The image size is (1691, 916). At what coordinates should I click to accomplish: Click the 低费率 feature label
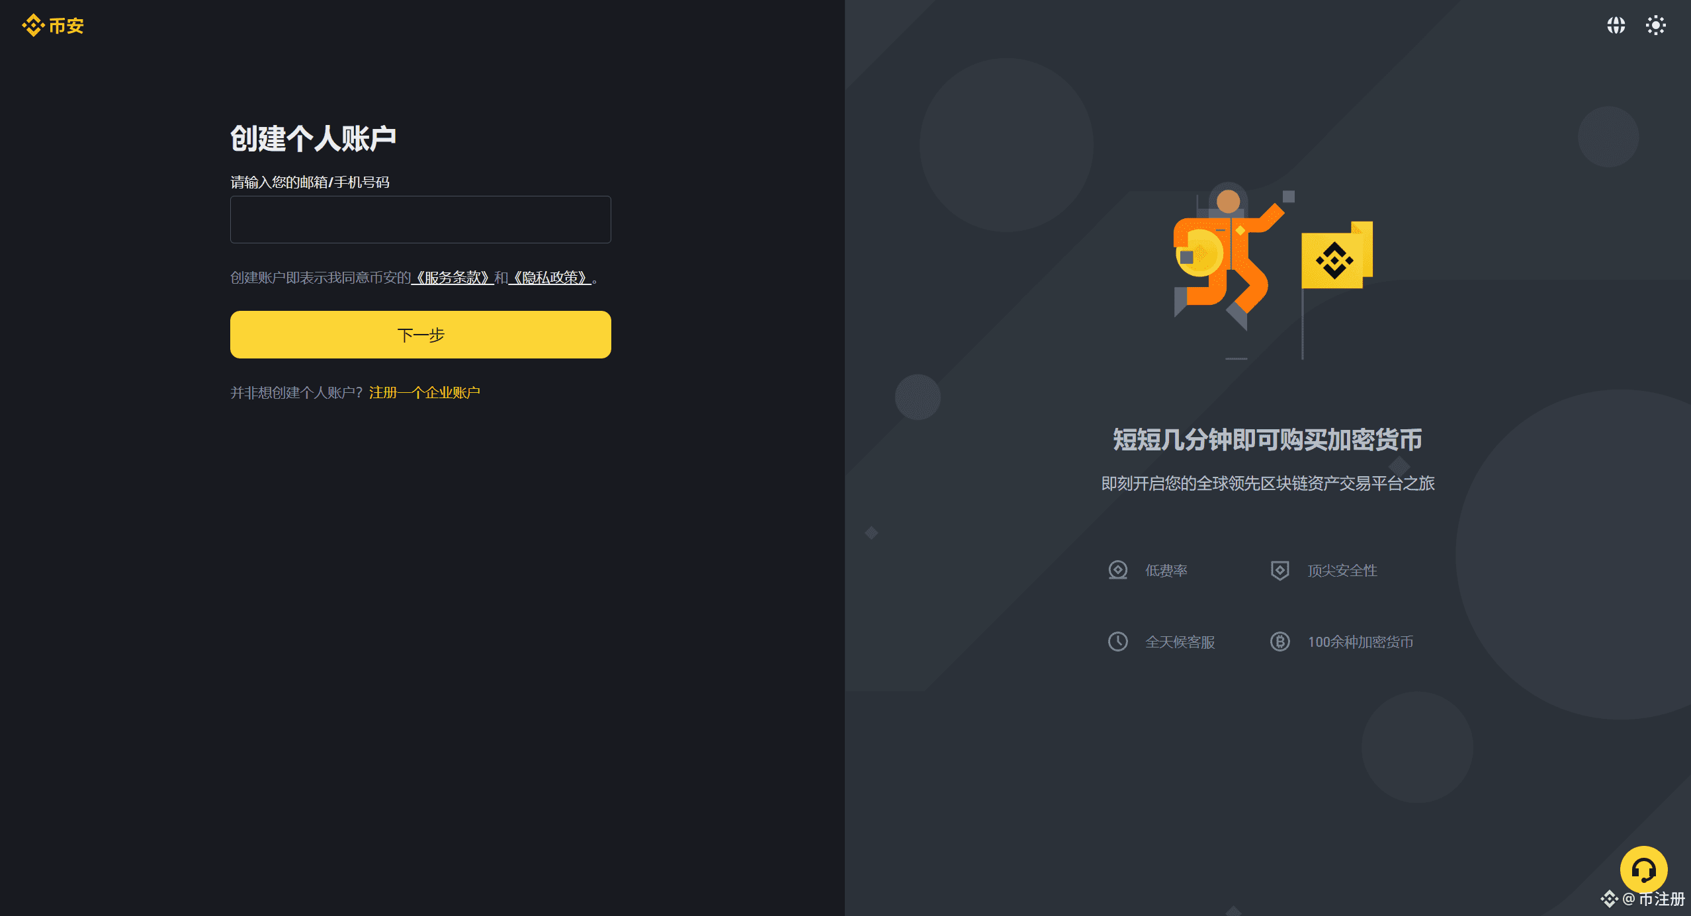pos(1166,571)
